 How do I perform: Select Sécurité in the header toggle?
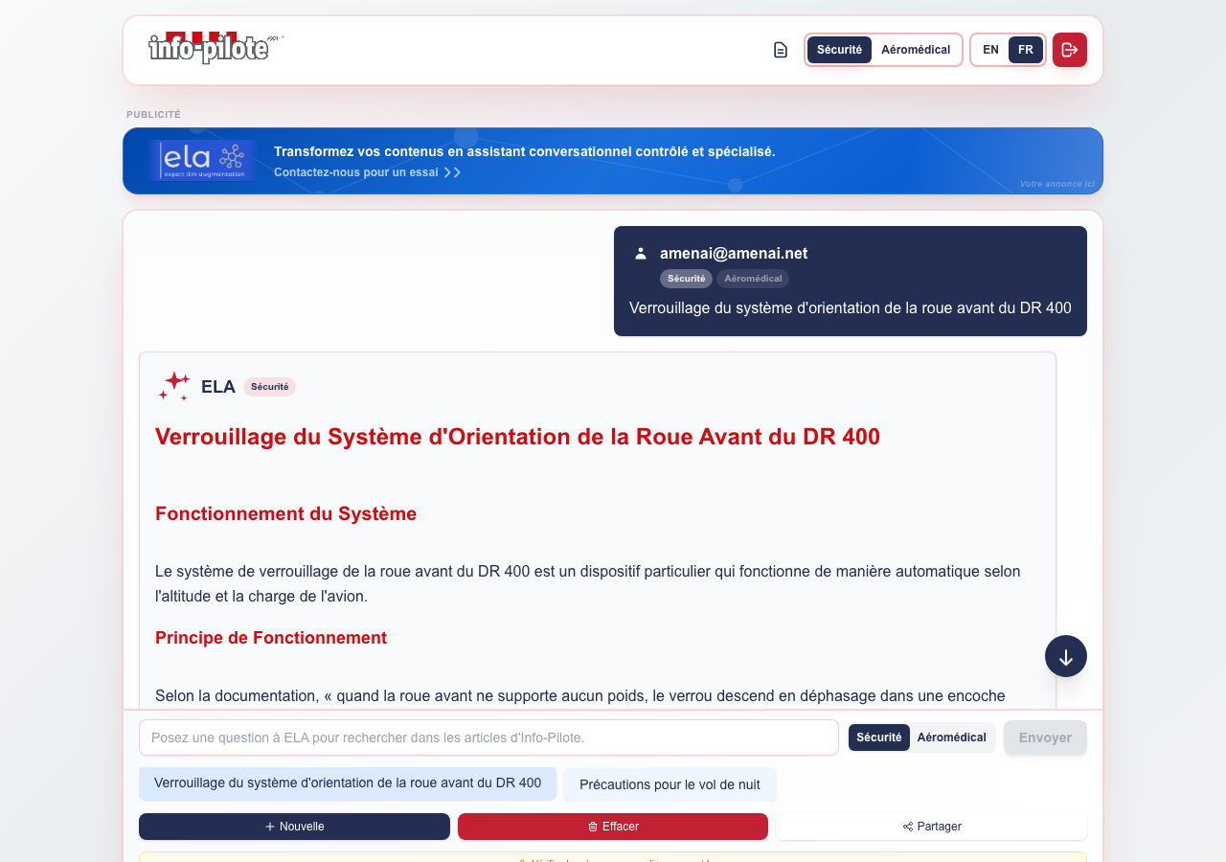839,50
